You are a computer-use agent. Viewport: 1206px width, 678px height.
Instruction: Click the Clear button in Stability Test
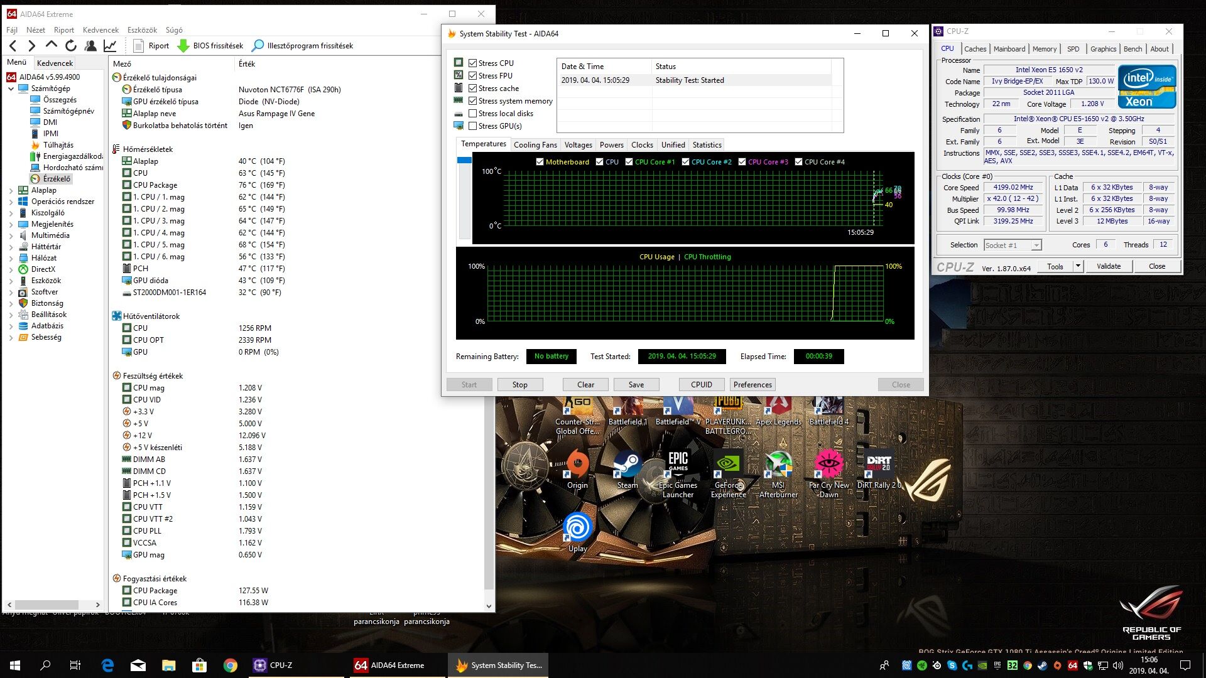[x=585, y=384]
